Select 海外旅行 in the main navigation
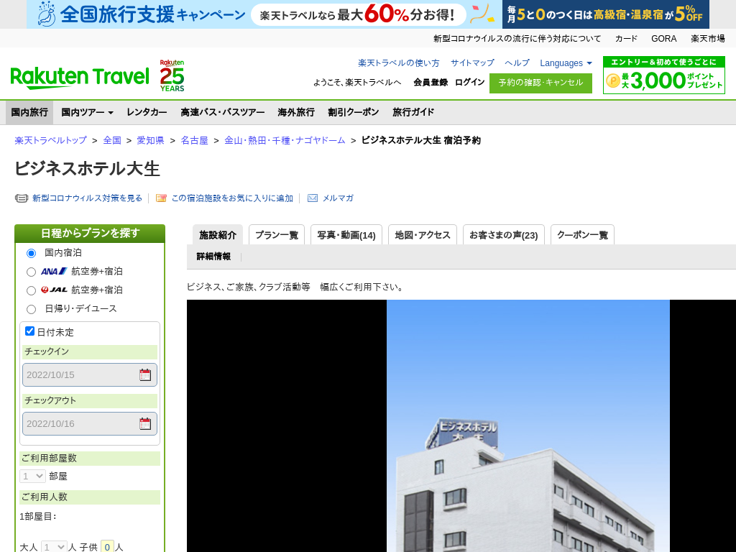Screen dimensions: 736x552 tap(296, 112)
